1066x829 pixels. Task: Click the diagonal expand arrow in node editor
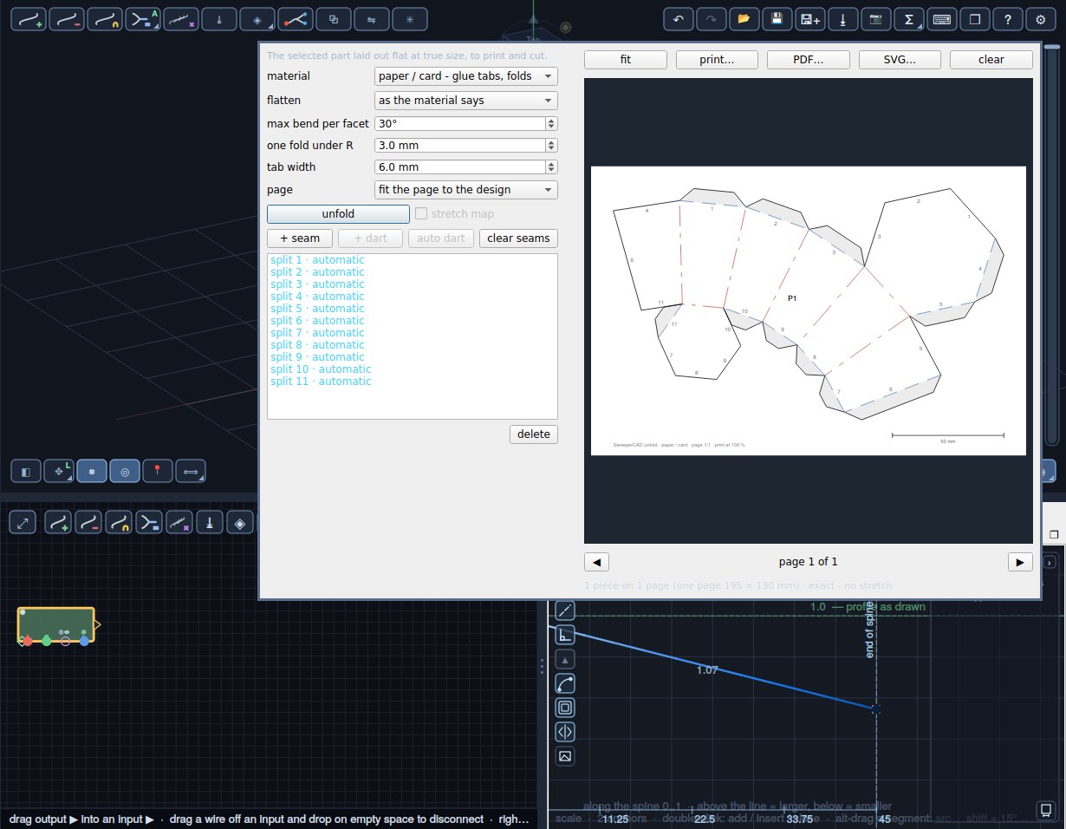[x=23, y=522]
